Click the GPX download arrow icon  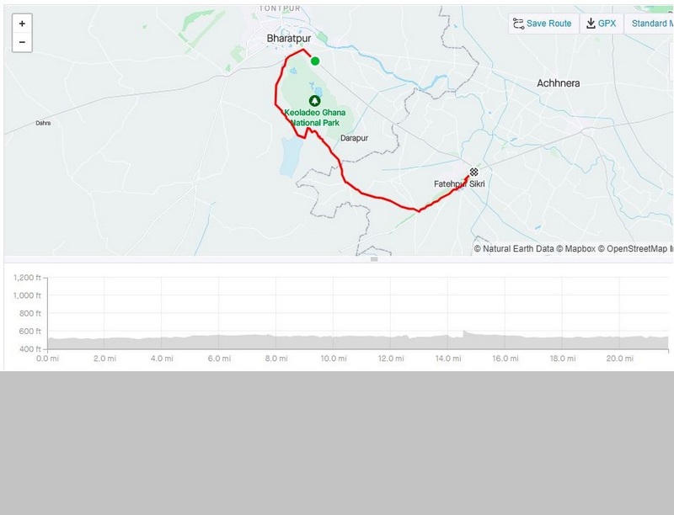(x=591, y=24)
